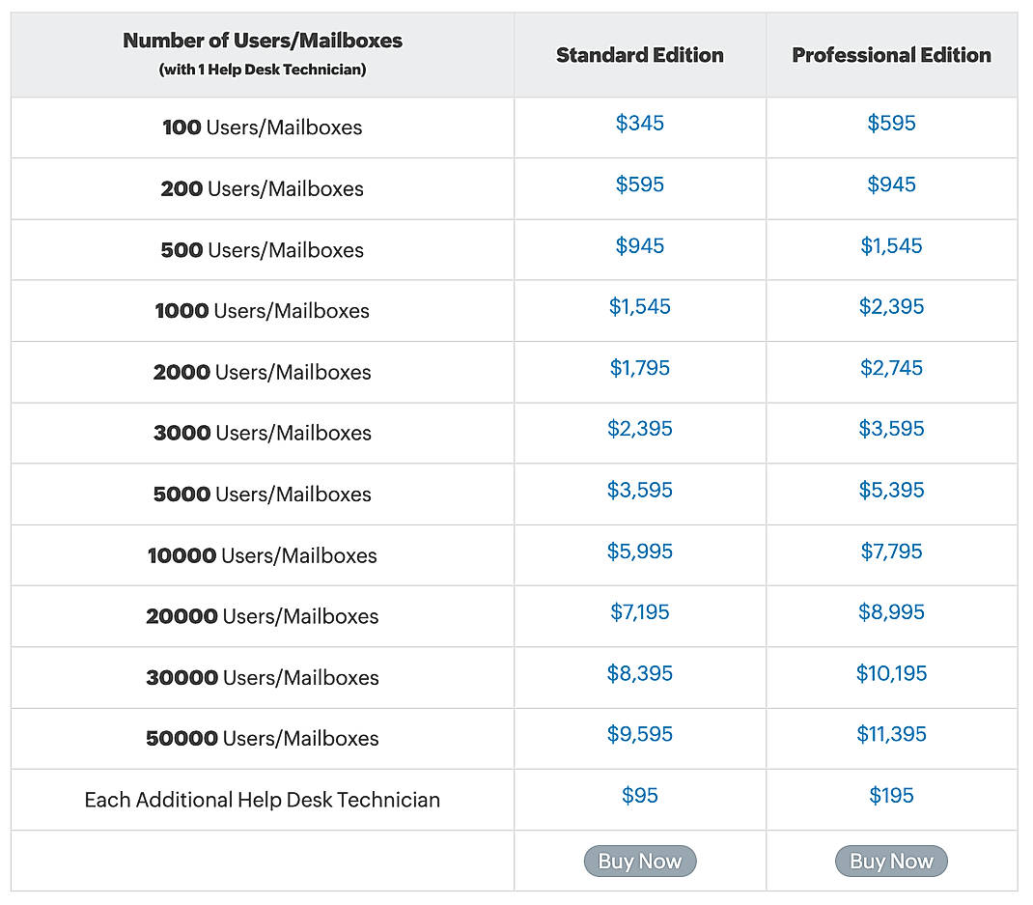Select the $945 Professional price for 200 users
This screenshot has height=905, width=1033.
(x=891, y=184)
